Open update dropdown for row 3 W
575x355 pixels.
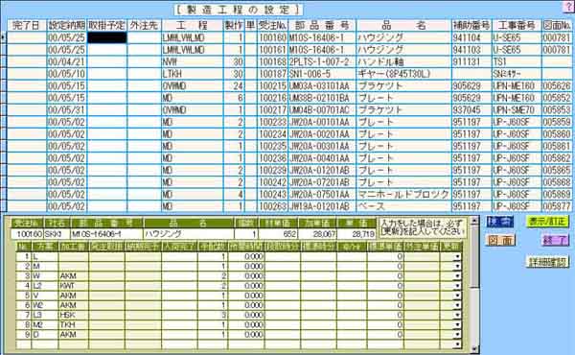coord(457,276)
